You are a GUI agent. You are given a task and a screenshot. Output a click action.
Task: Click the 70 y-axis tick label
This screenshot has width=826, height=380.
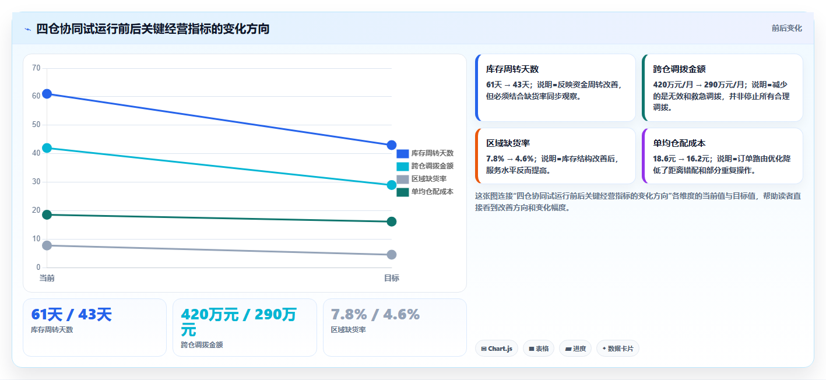36,68
